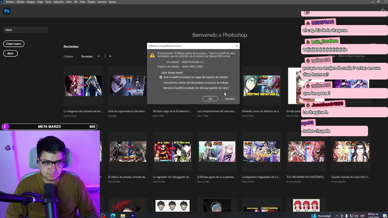Open 'La Regresión Inigualable' thumbnail
The height and width of the screenshot is (218, 388).
pos(262,152)
